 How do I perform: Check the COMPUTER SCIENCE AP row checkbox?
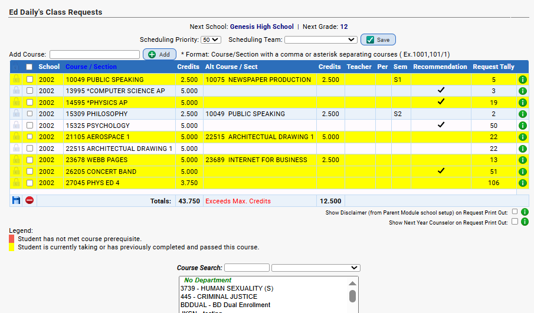point(30,91)
